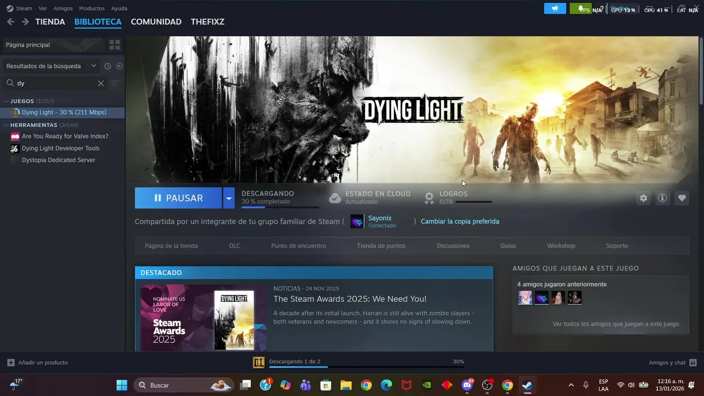Open the Discusiones tab
Image resolution: width=704 pixels, height=396 pixels.
click(x=453, y=246)
